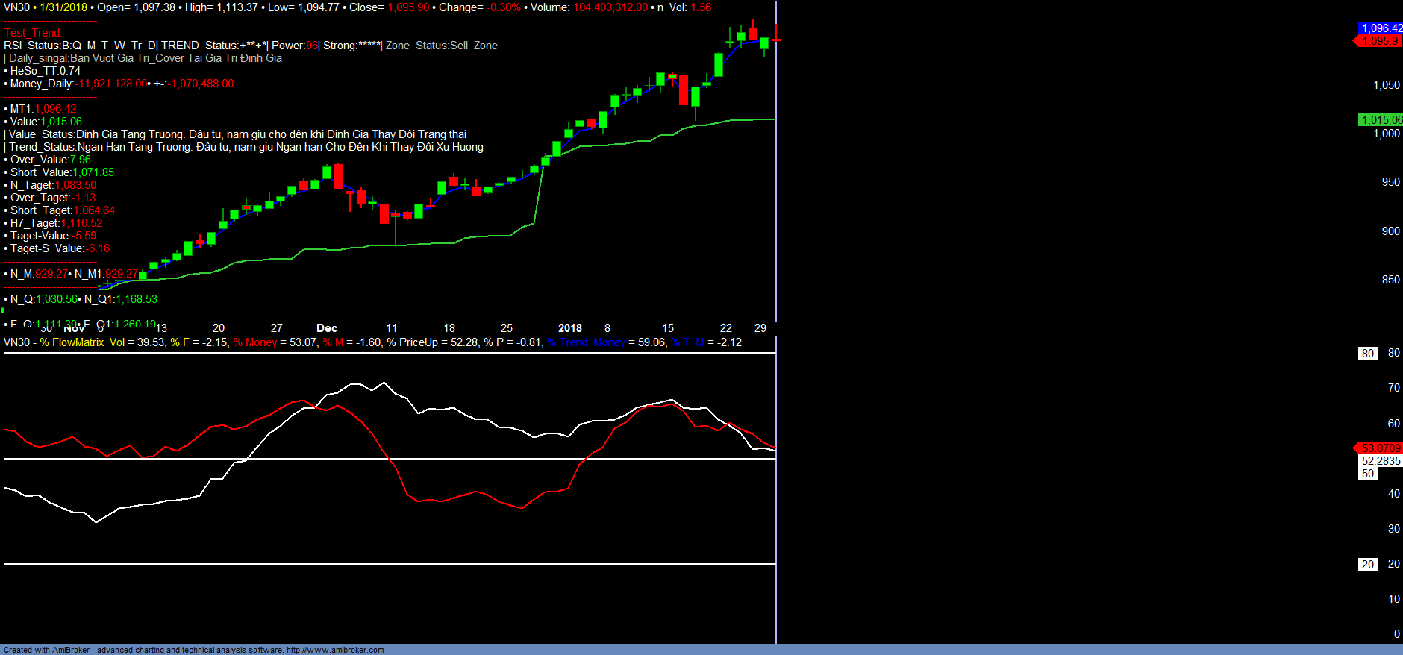Click the blue 1,096.42 price axis label
The height and width of the screenshot is (655, 1403).
pos(1381,28)
